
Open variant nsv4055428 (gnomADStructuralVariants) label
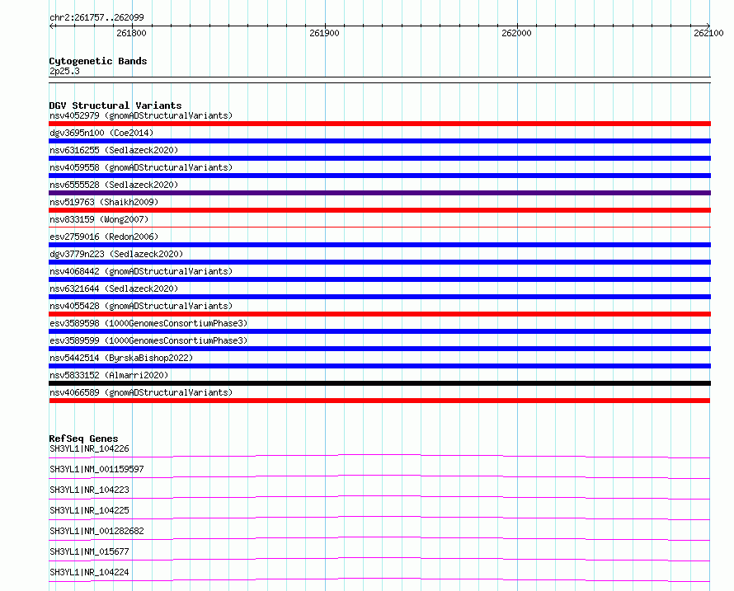pos(141,306)
